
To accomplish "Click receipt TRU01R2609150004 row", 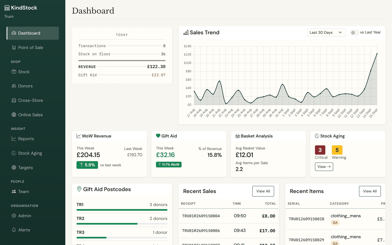I will pyautogui.click(x=229, y=216).
